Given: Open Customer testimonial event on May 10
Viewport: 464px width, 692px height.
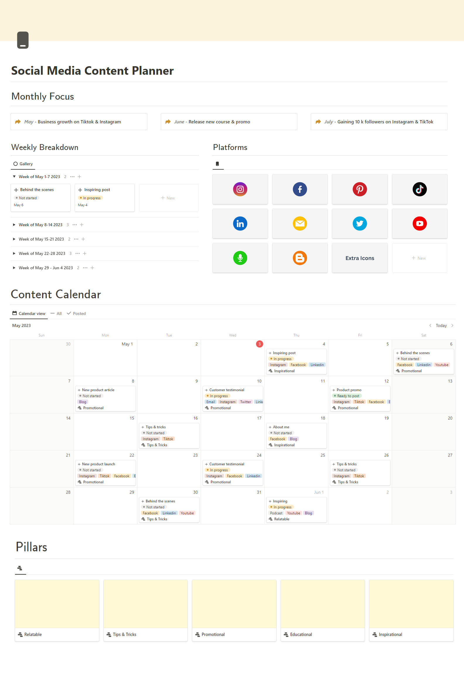Looking at the screenshot, I should click(233, 398).
